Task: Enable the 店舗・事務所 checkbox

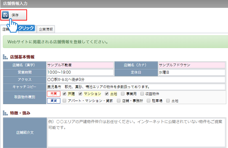Action: pos(119,101)
